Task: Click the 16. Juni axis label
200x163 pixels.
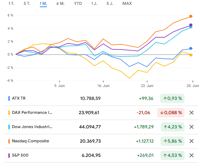Action: [x=103, y=86]
